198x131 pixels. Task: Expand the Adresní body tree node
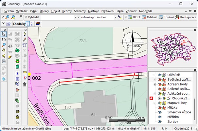(154, 84)
